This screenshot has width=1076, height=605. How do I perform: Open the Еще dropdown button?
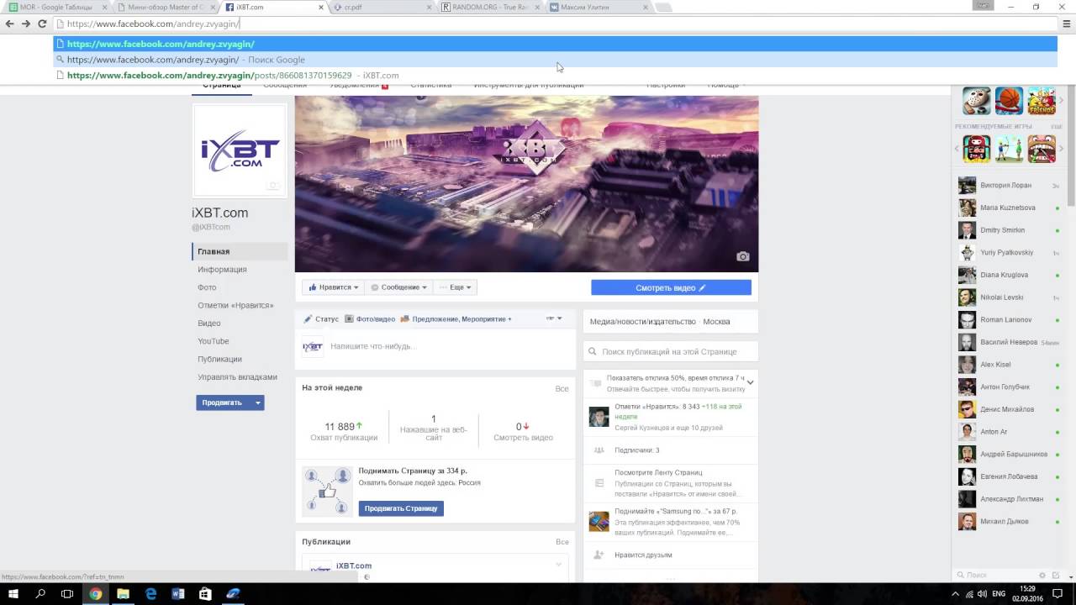tap(456, 287)
